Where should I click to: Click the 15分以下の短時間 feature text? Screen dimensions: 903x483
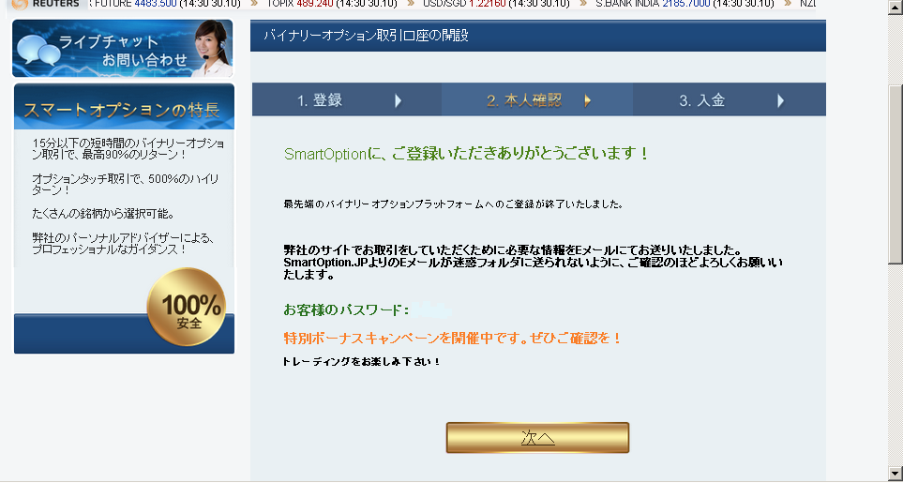(x=128, y=148)
